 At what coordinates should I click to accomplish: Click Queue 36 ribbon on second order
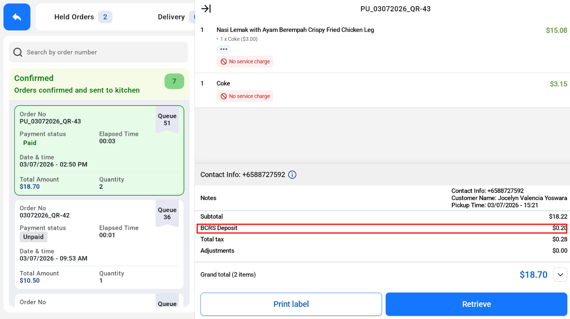click(167, 213)
